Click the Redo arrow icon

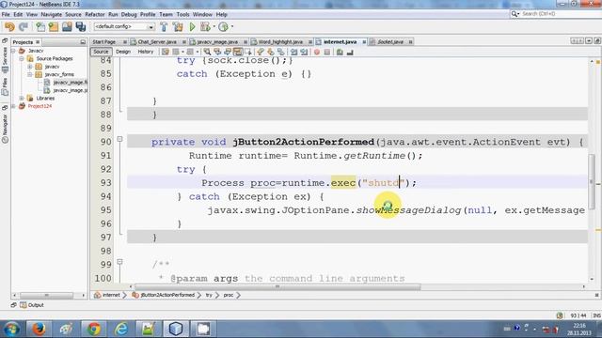click(23, 27)
